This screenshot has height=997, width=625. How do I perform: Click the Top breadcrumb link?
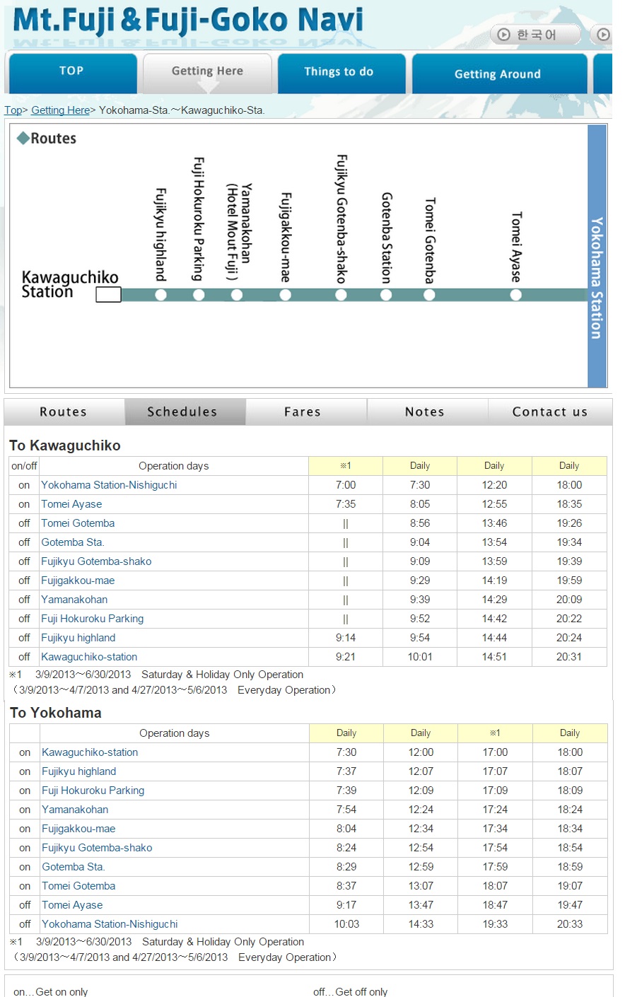pos(13,110)
